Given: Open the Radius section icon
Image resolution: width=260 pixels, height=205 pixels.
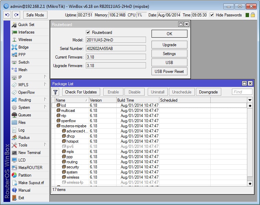Looking at the screenshot, I should point(14,138).
